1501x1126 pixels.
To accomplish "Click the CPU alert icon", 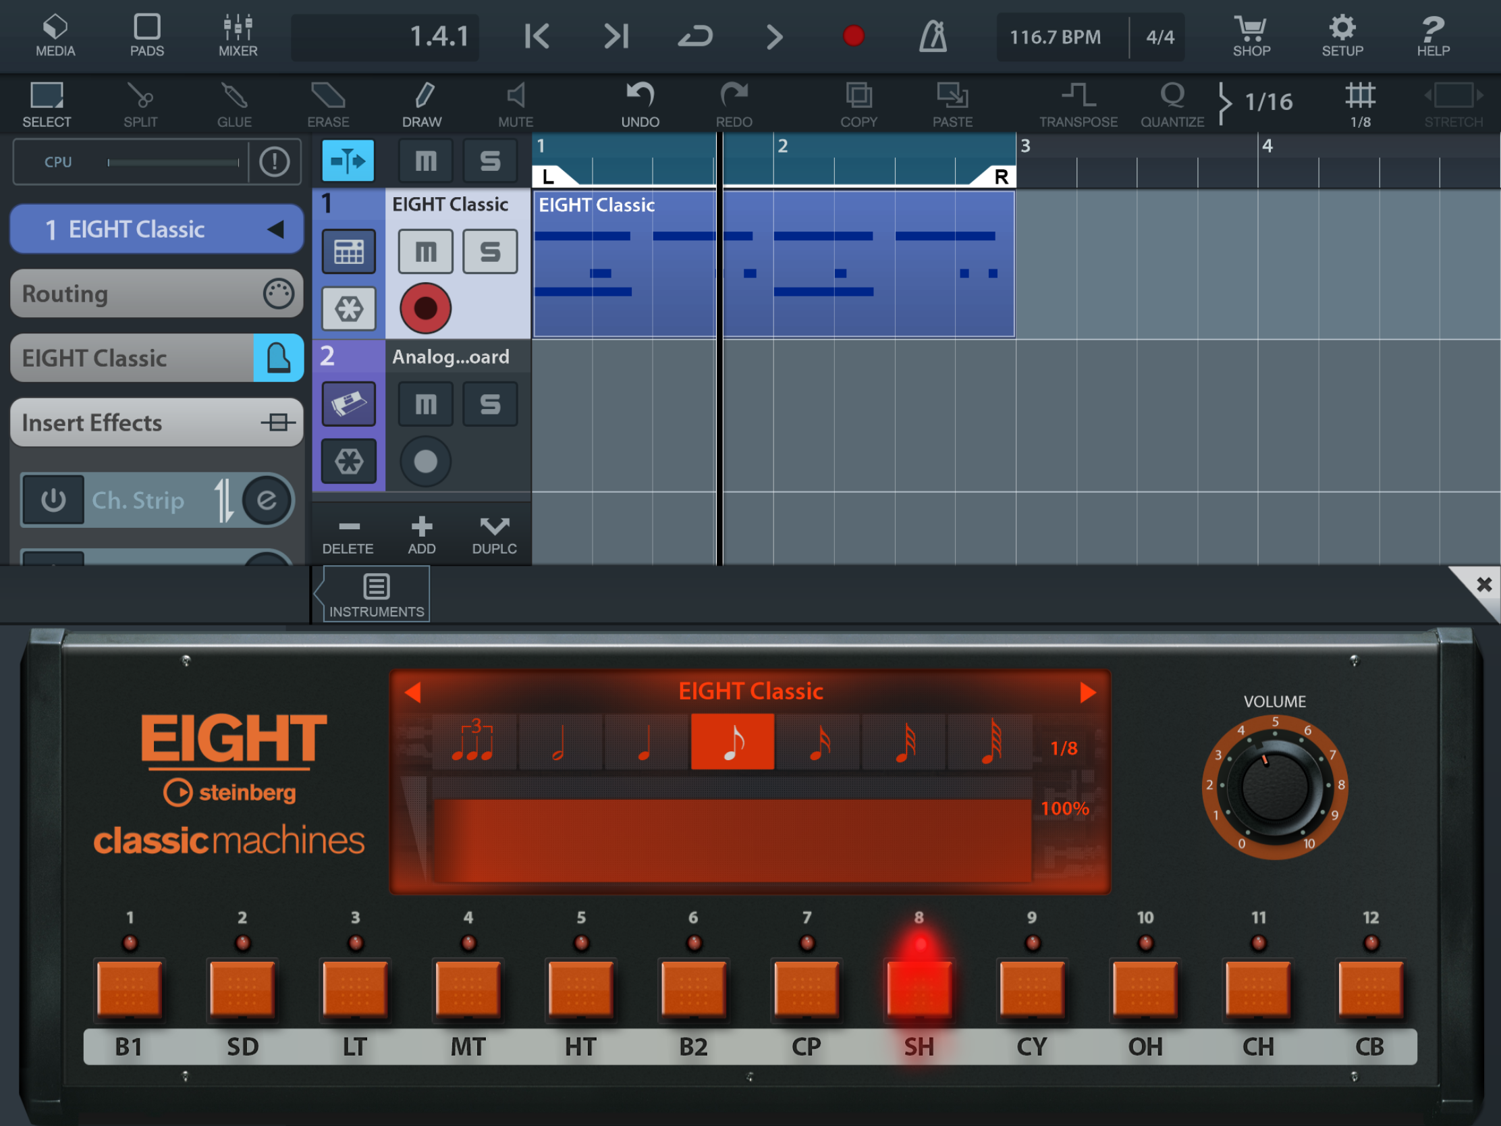I will [274, 161].
